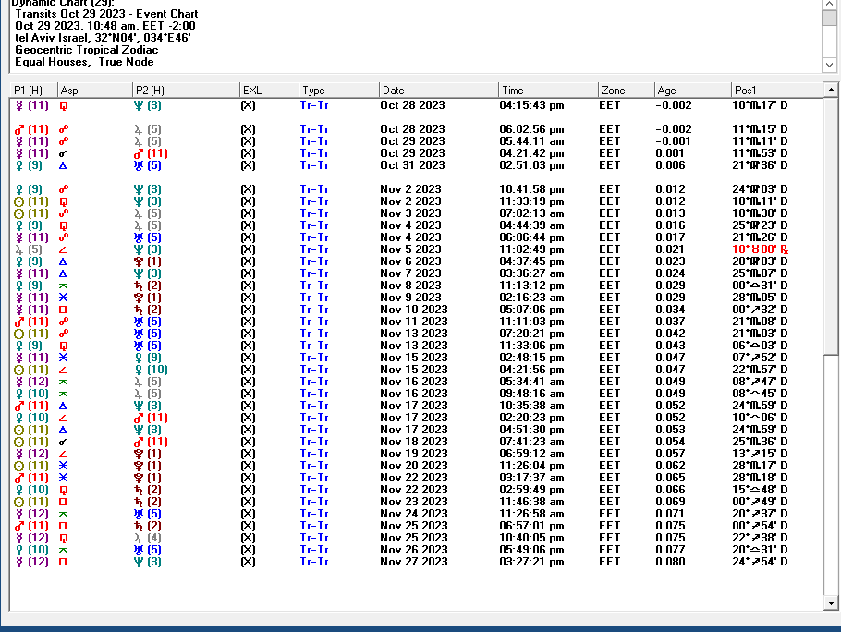Click Jupiter glyph in Nov 5 11:02:49 pm row
Viewport: 841px width, 632px height.
click(x=19, y=249)
